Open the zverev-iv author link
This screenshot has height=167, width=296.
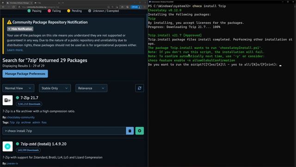[x=12, y=163]
